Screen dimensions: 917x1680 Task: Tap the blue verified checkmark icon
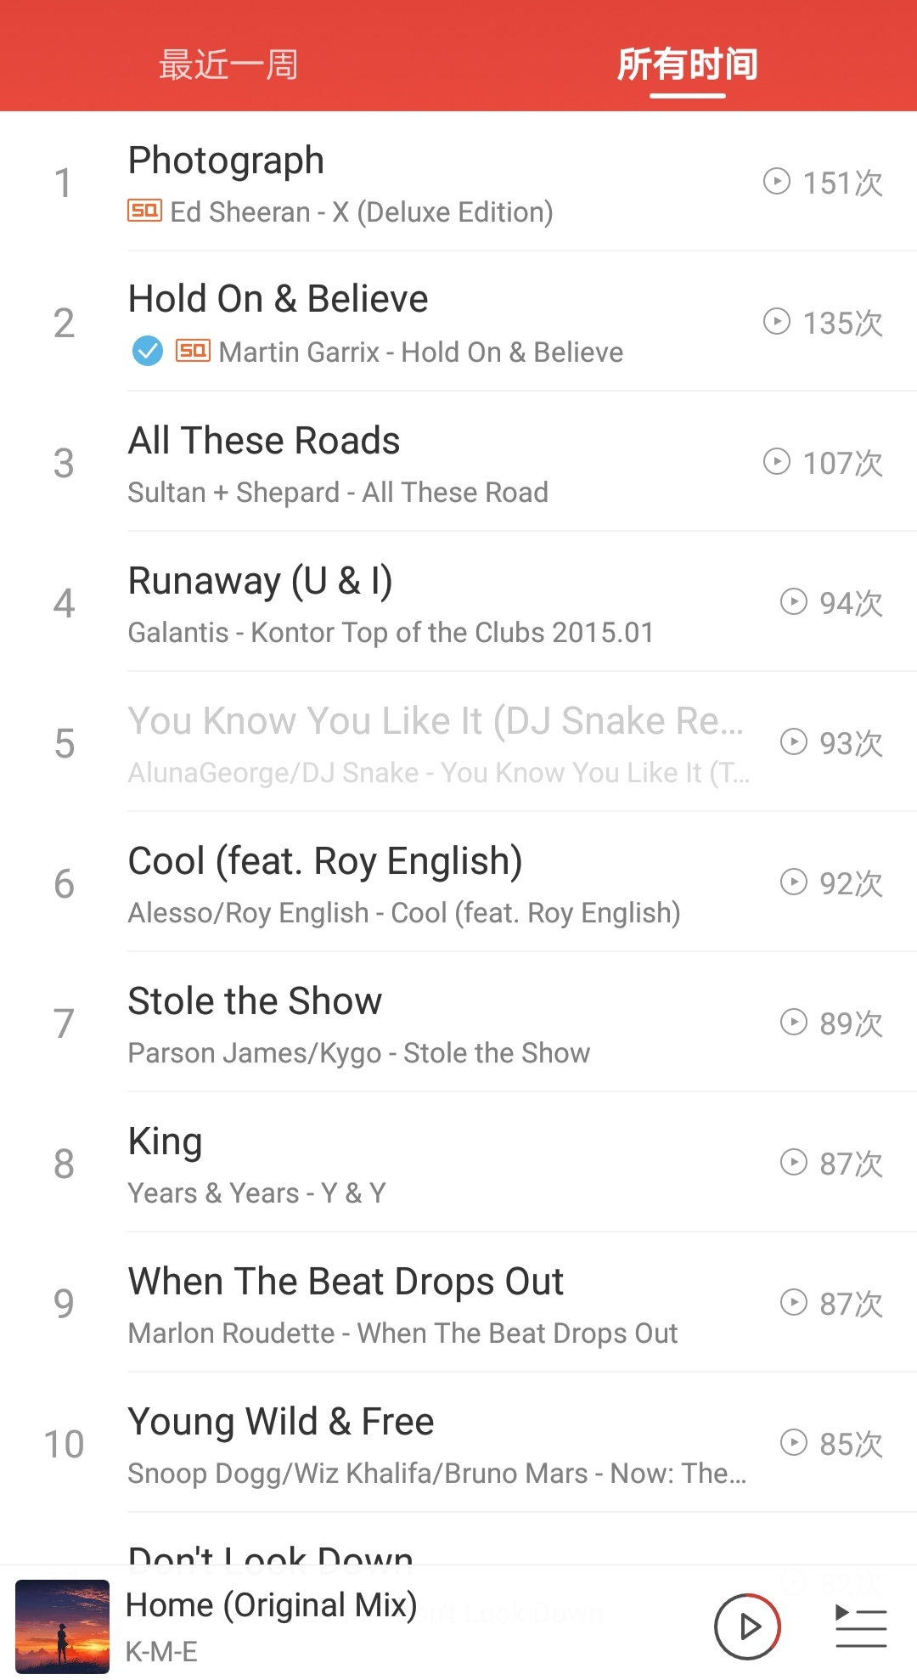pos(148,351)
